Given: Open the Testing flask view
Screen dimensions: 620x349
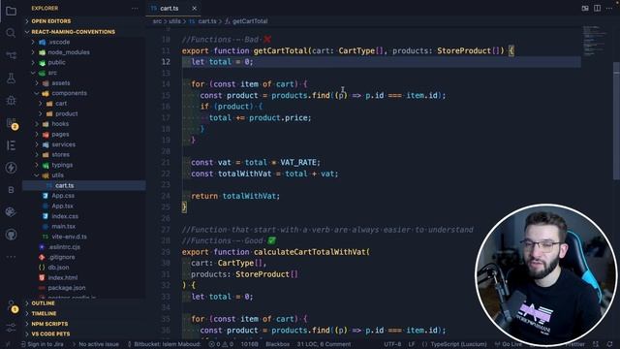Looking at the screenshot, I should [x=11, y=78].
